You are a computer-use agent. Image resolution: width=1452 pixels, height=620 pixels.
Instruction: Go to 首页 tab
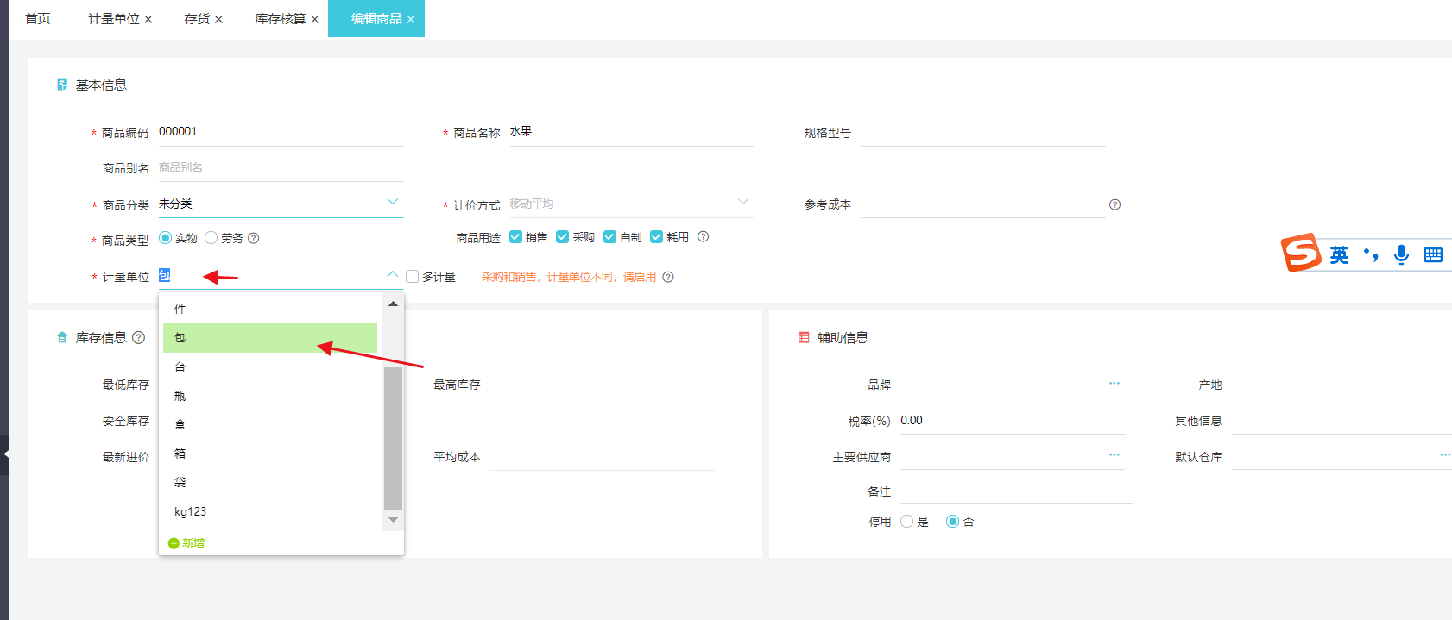coord(38,19)
